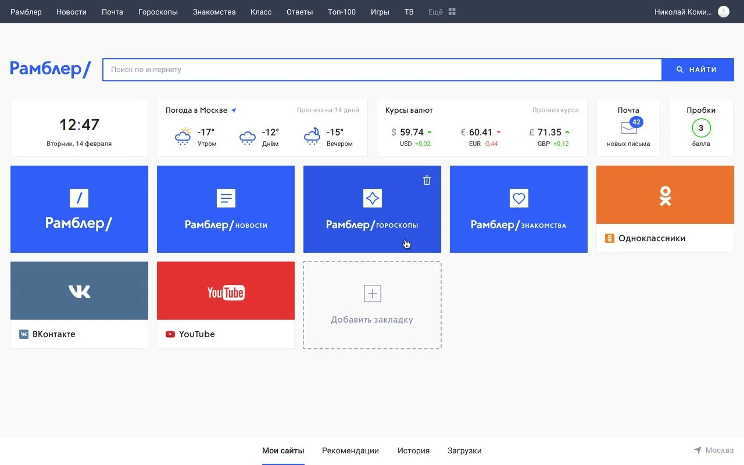
Task: Focus the Поиск по интернету search field
Action: [x=382, y=70]
